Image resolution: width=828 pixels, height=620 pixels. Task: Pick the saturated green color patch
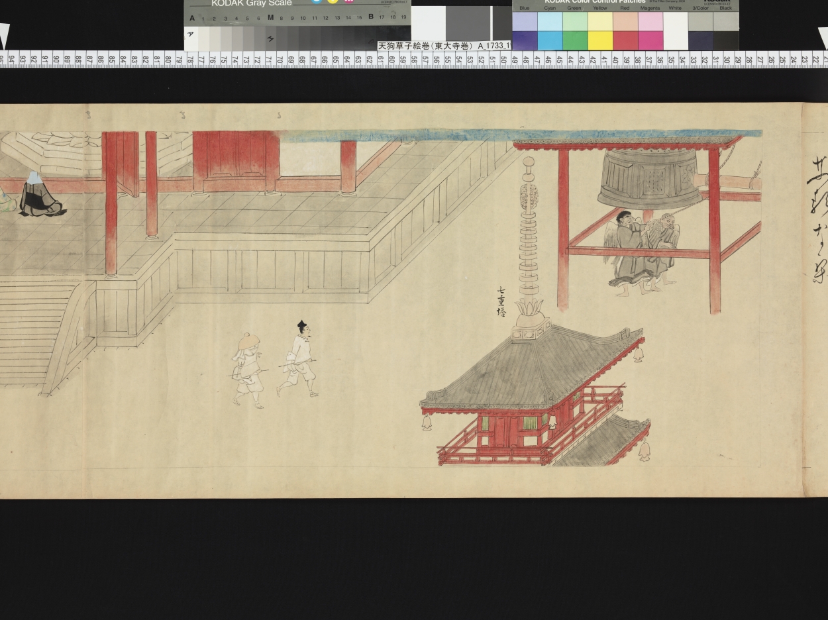point(574,40)
